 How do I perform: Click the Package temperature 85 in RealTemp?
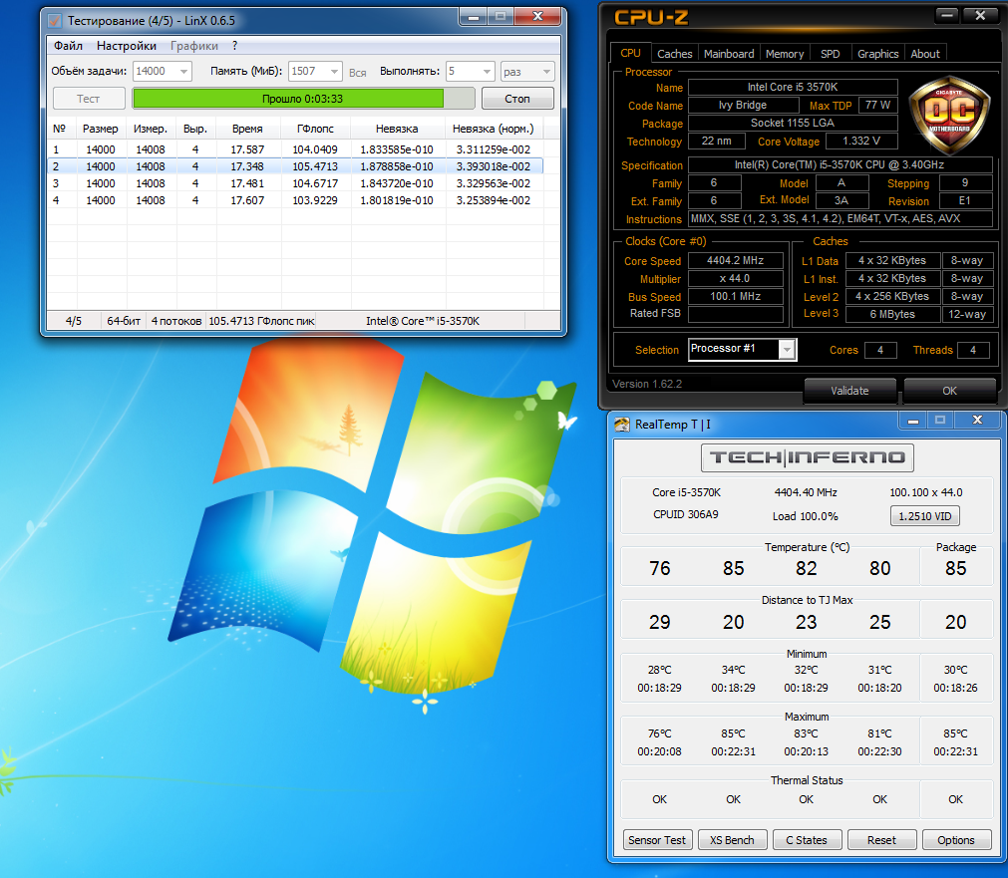tap(955, 568)
